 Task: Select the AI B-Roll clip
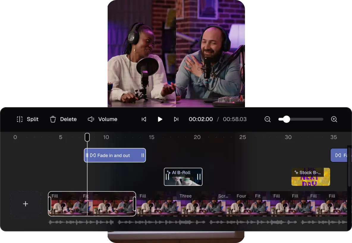183,177
